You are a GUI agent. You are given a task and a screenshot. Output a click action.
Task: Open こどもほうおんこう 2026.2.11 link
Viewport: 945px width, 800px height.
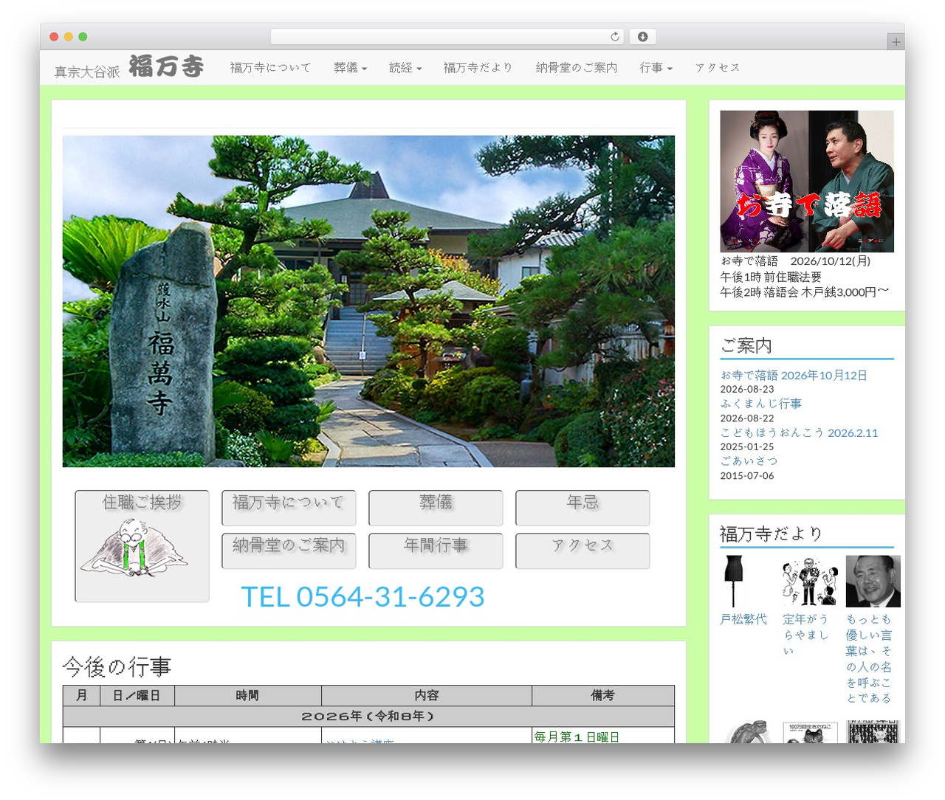[800, 432]
